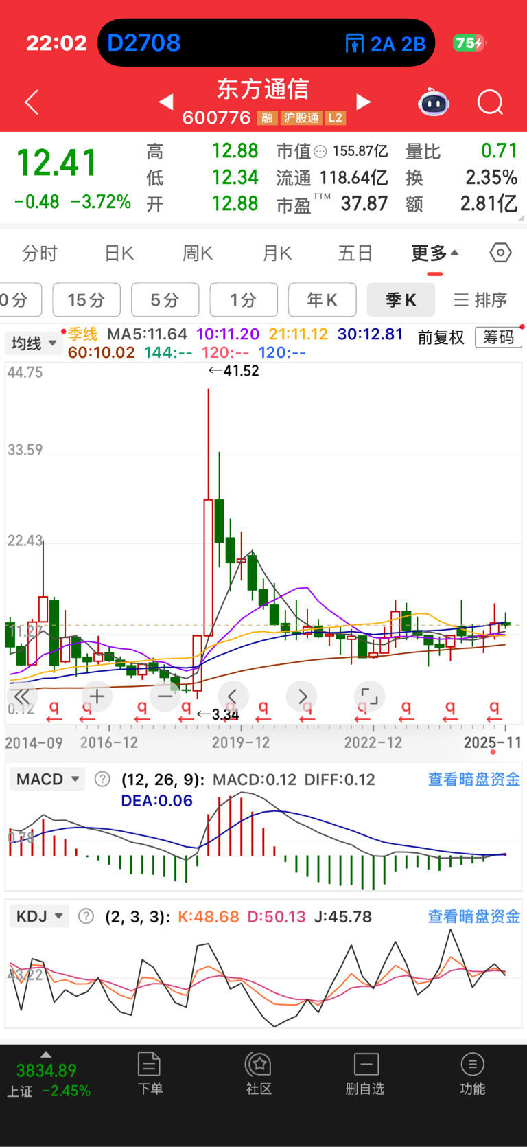Screen dimensions: 527x1147
Task: Tap the 2A 2B transit icon in the island
Action: tap(385, 43)
